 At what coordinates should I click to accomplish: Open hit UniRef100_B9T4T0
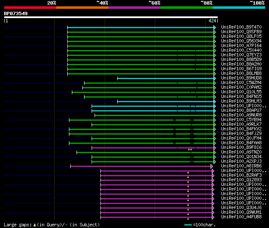click(x=241, y=27)
